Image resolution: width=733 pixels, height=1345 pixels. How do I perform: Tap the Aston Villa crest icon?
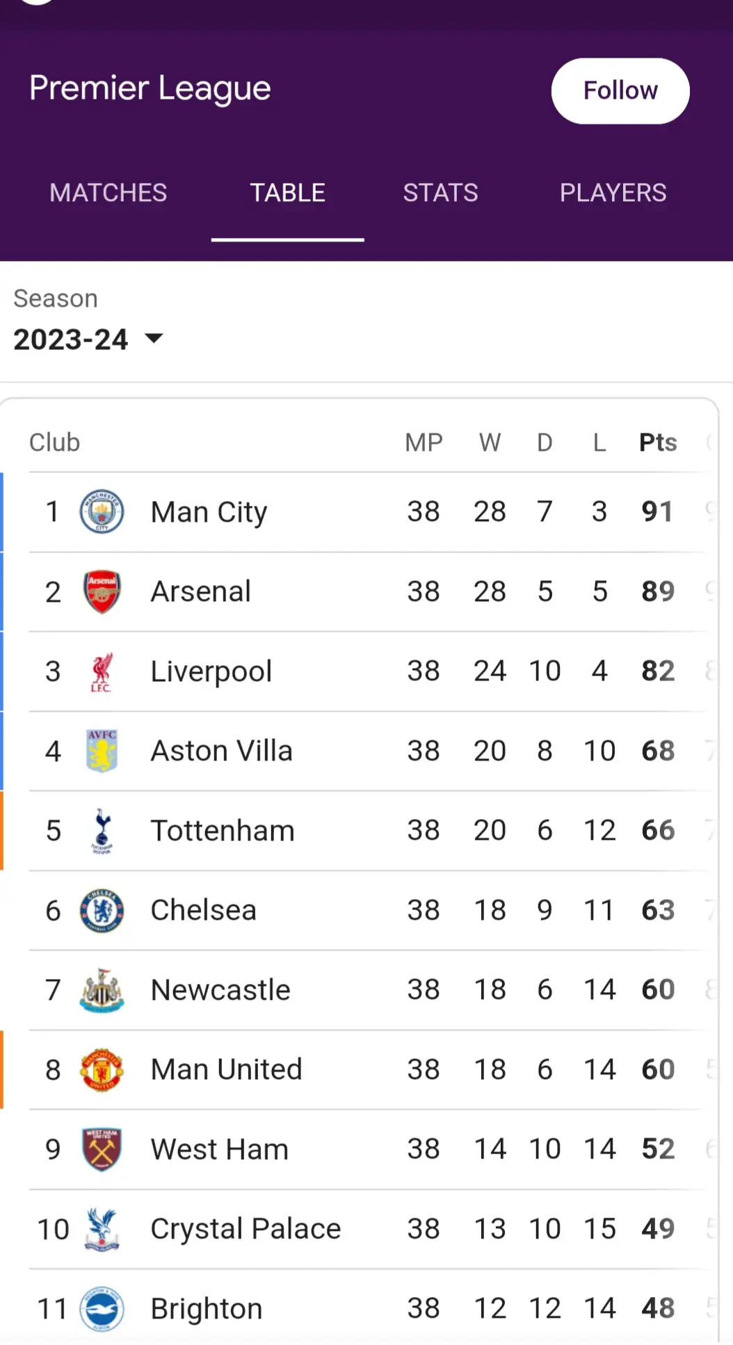pos(102,751)
